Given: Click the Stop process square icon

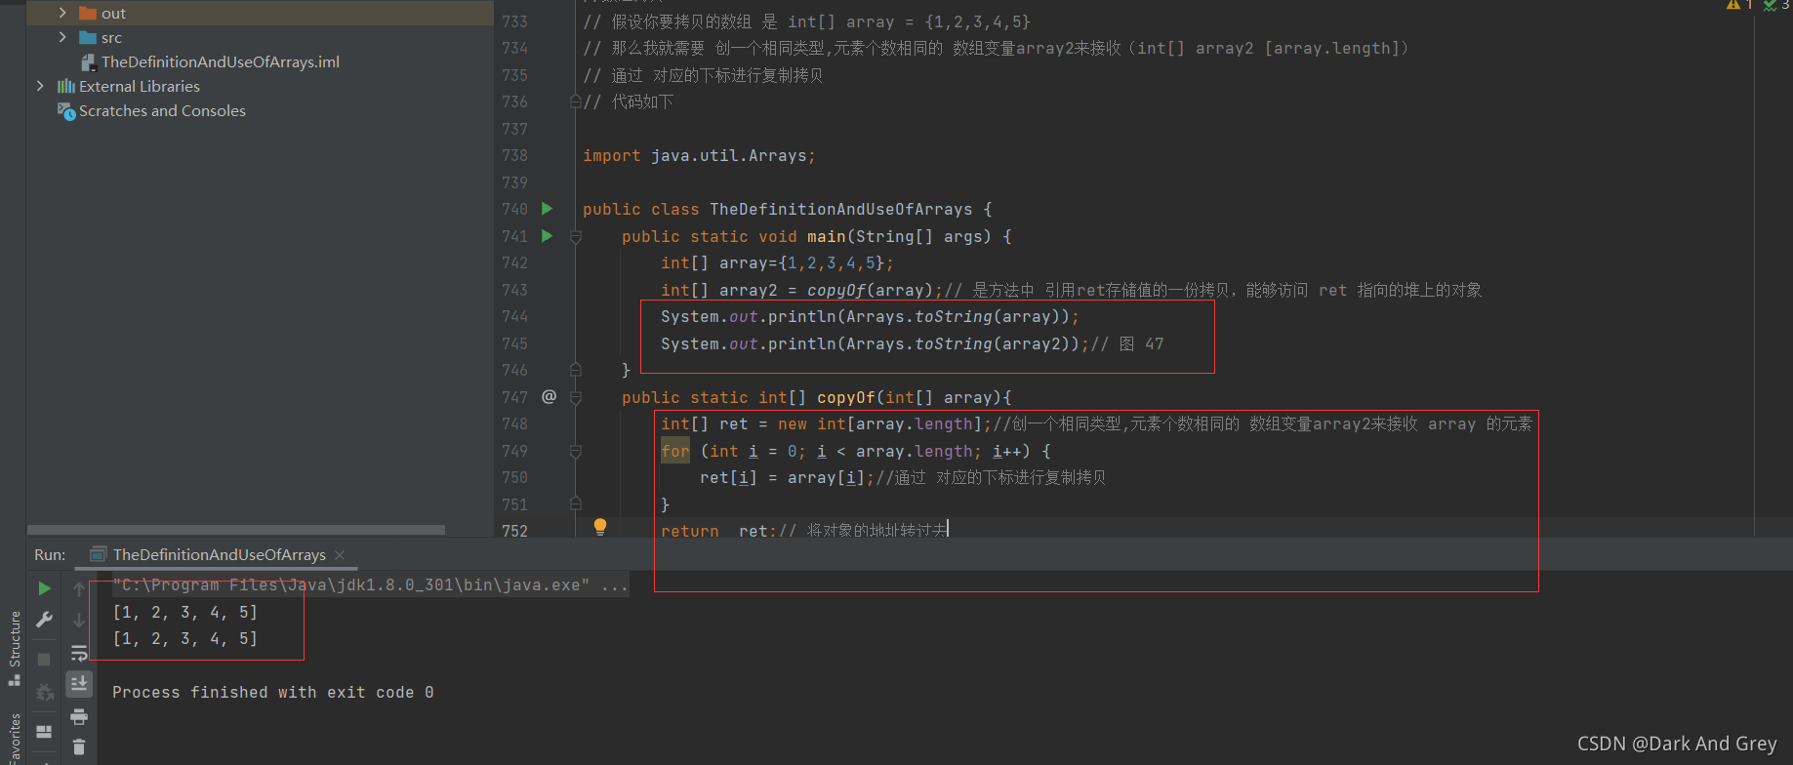Looking at the screenshot, I should click(x=44, y=660).
